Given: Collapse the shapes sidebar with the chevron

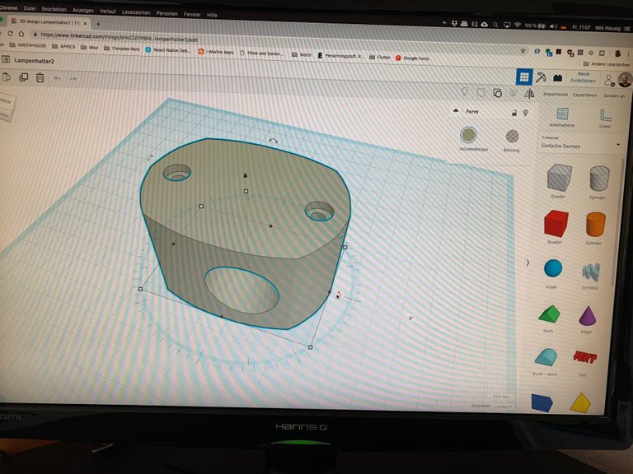Looking at the screenshot, I should pyautogui.click(x=527, y=263).
